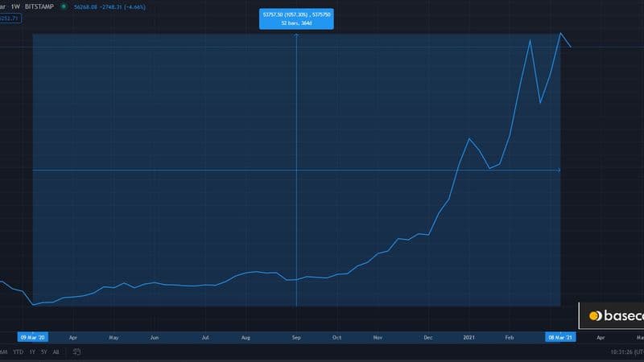This screenshot has width=644, height=362.
Task: Click the 2021 label on the time axis
Action: [469, 337]
